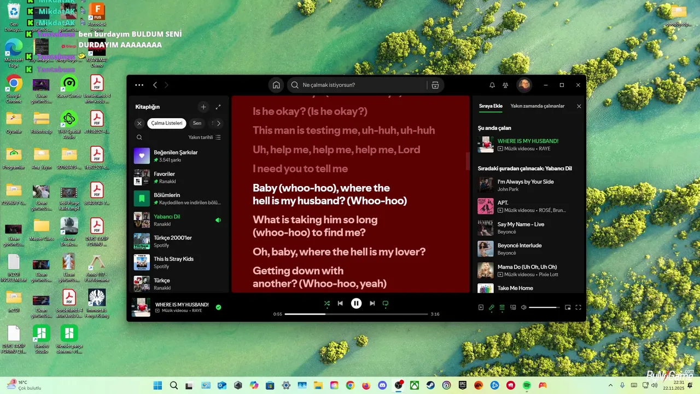Open the Favoriler playlist
The width and height of the screenshot is (700, 394).
tap(179, 177)
